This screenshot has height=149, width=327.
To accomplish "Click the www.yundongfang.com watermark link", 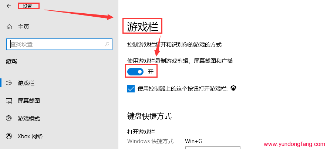I will (294, 144).
